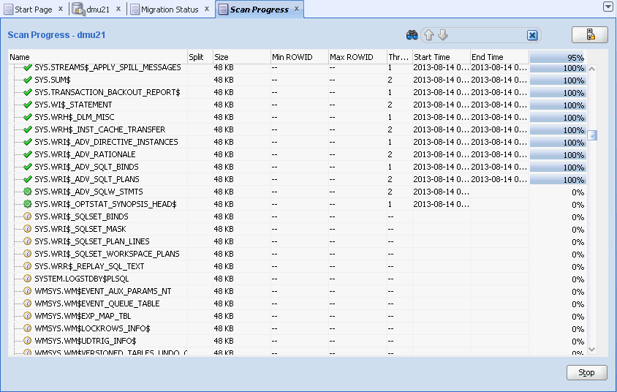
Task: Close the dmu21 tab
Action: [118, 9]
